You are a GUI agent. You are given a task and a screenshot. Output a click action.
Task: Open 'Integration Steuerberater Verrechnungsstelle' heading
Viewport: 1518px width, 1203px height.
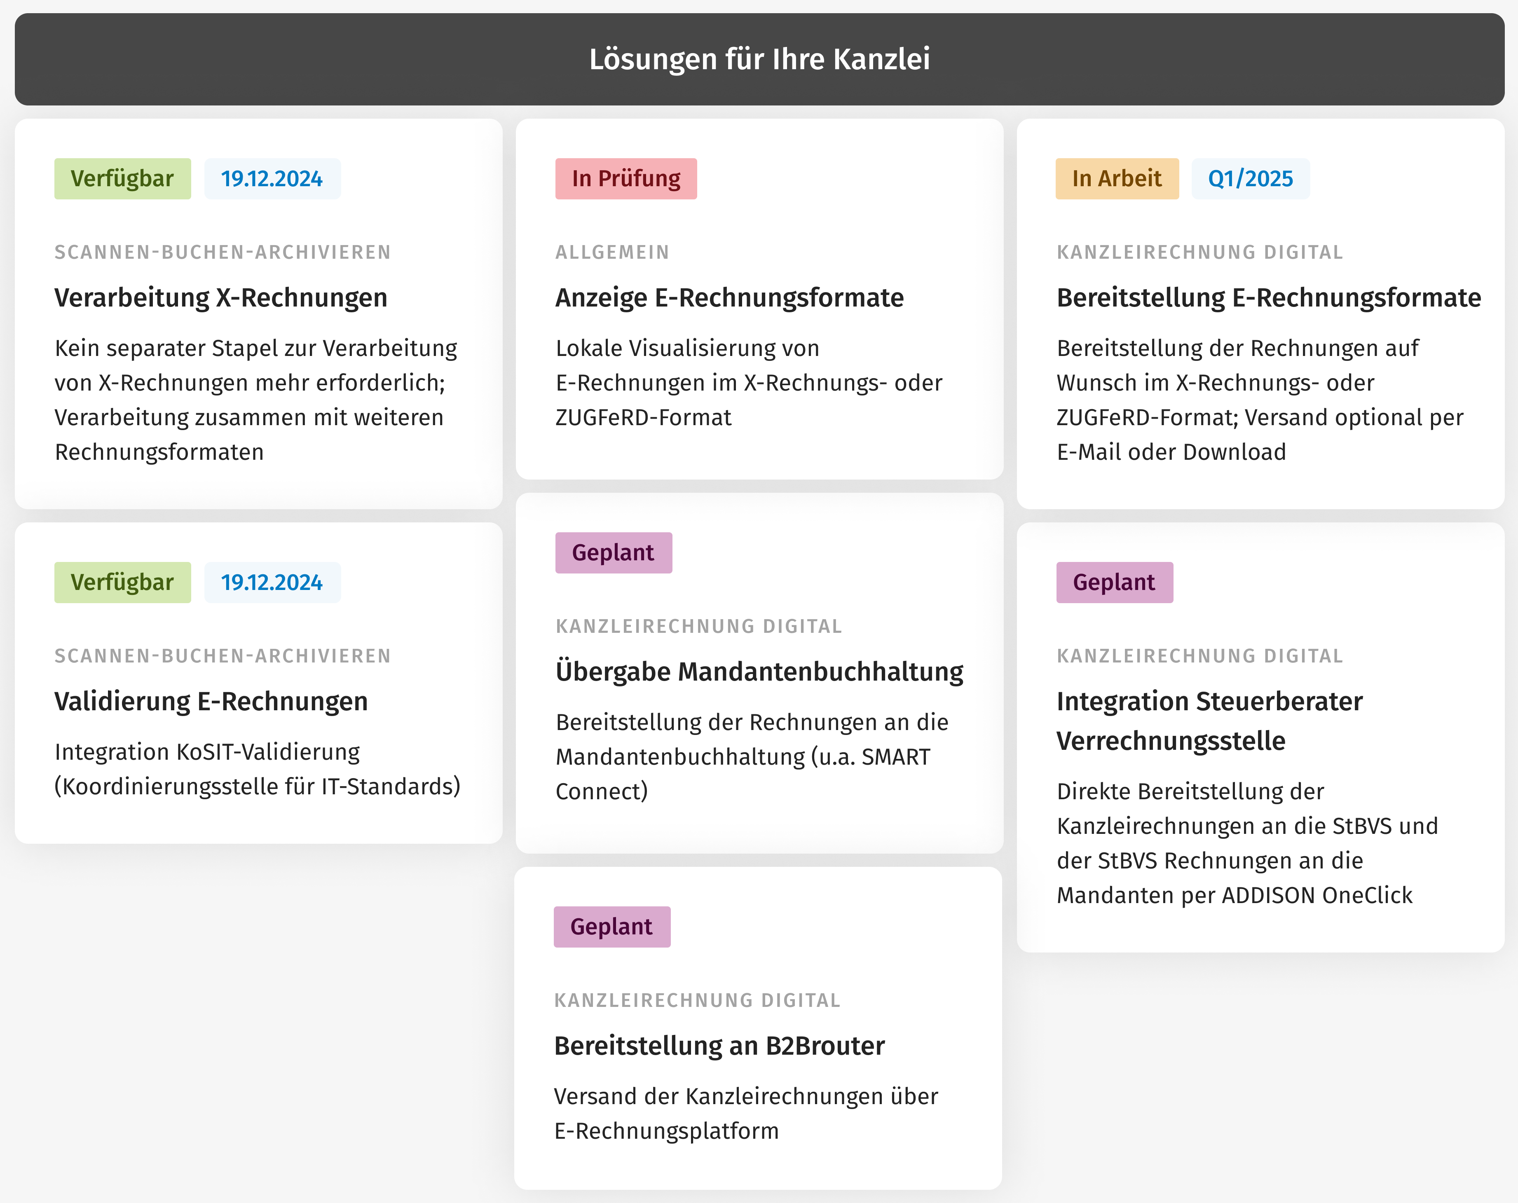[x=1210, y=721]
